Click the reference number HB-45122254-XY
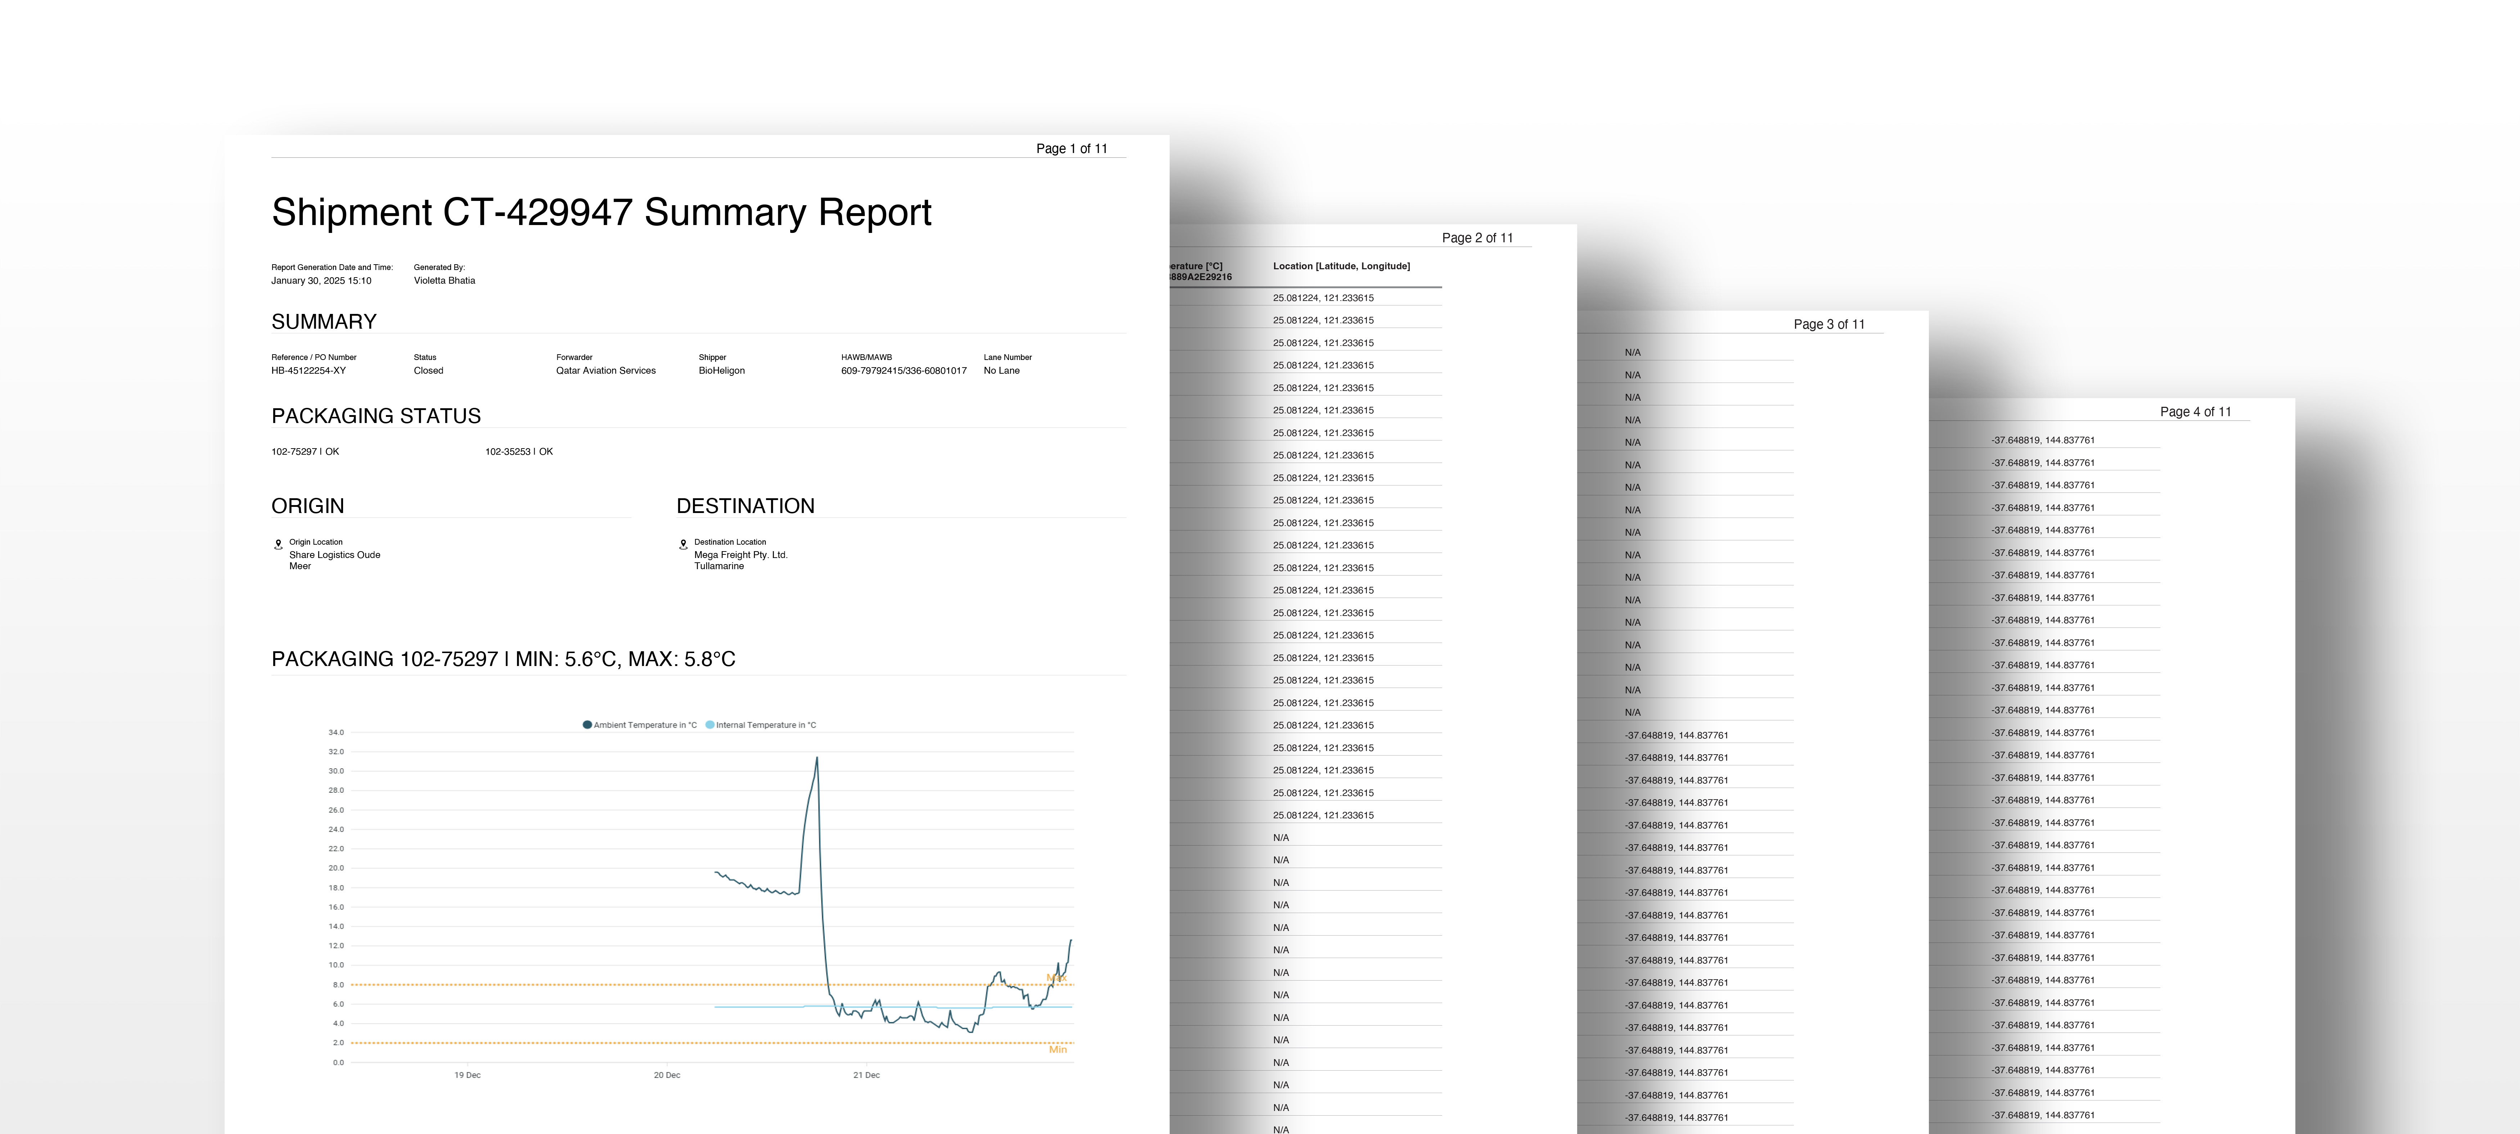 (308, 371)
